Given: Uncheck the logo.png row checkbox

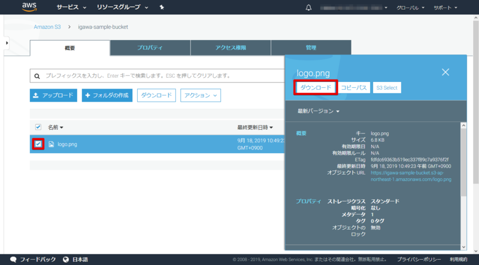Looking at the screenshot, I should pos(38,144).
